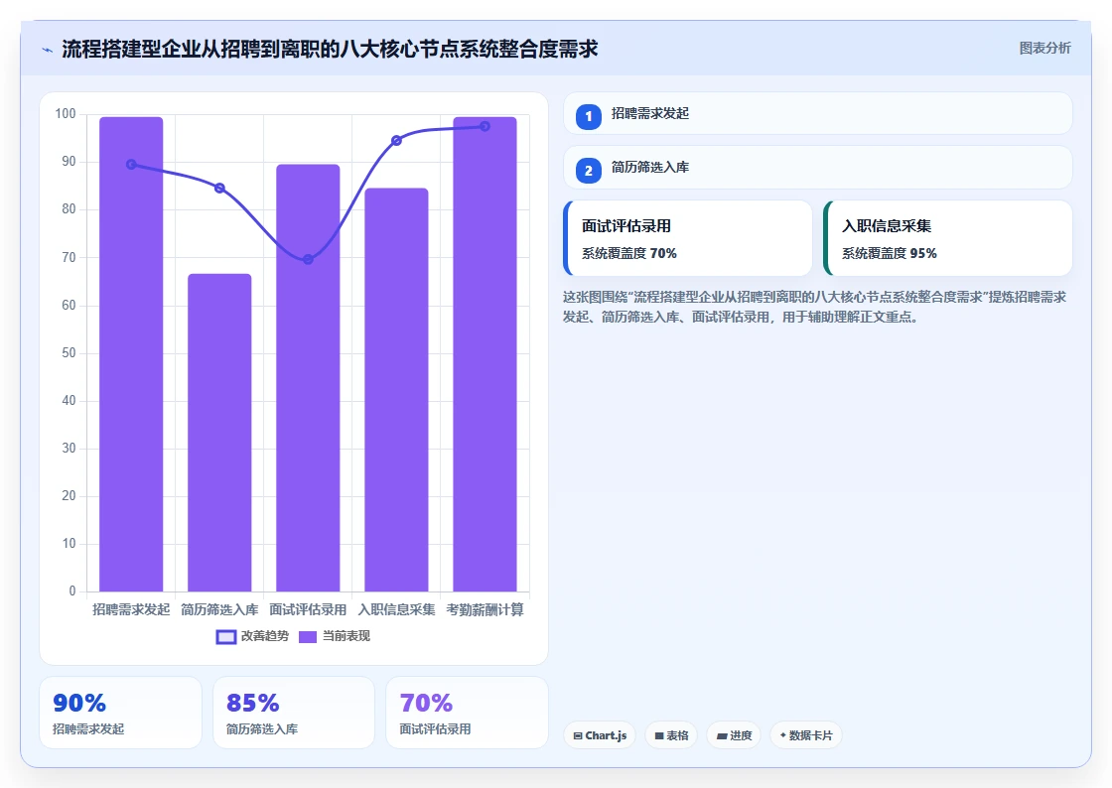Click the 系统覆盖度 95% text
1112x788 pixels.
[890, 254]
